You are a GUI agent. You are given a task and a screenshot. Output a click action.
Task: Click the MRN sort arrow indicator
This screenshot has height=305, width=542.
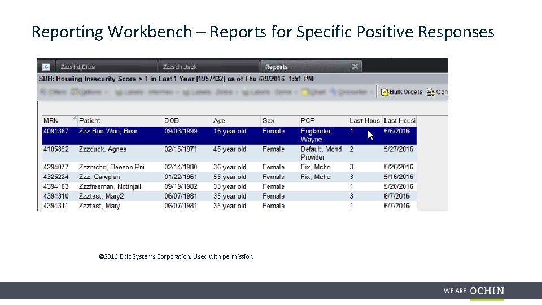pos(75,118)
